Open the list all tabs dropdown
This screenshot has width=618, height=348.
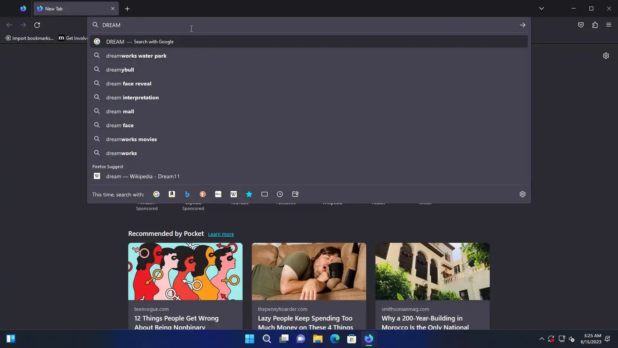(542, 9)
